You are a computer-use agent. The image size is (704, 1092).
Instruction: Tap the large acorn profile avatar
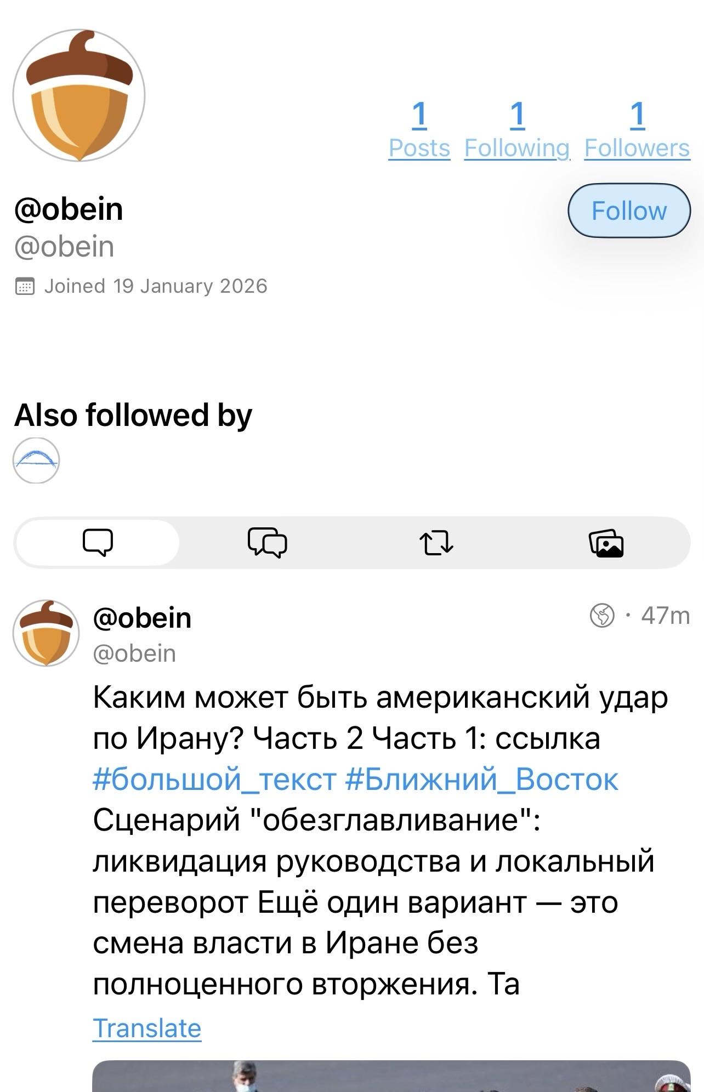tap(79, 95)
